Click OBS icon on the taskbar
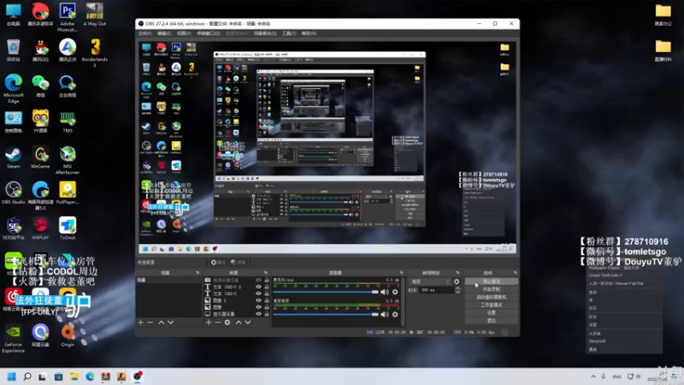684x385 pixels. (138, 376)
